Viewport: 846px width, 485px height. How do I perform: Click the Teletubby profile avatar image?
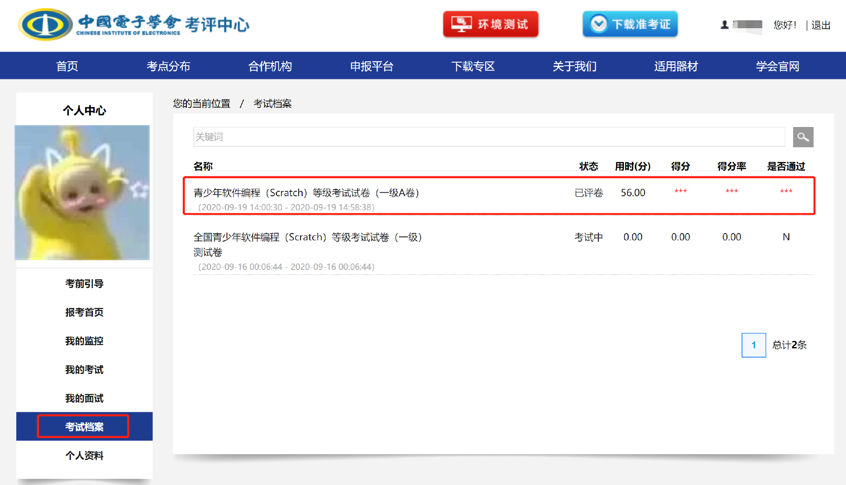pyautogui.click(x=82, y=192)
